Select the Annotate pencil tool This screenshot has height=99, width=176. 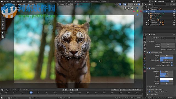tap(3, 33)
